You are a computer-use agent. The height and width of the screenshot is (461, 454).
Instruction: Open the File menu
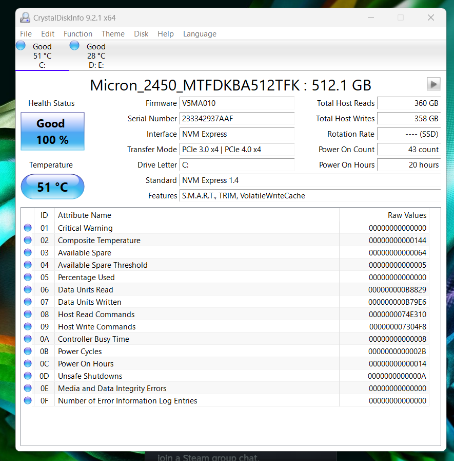point(26,34)
